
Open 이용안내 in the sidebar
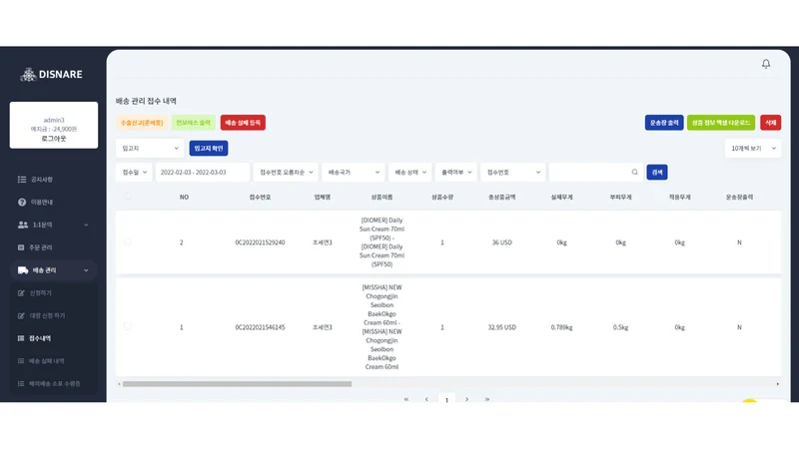pos(41,203)
